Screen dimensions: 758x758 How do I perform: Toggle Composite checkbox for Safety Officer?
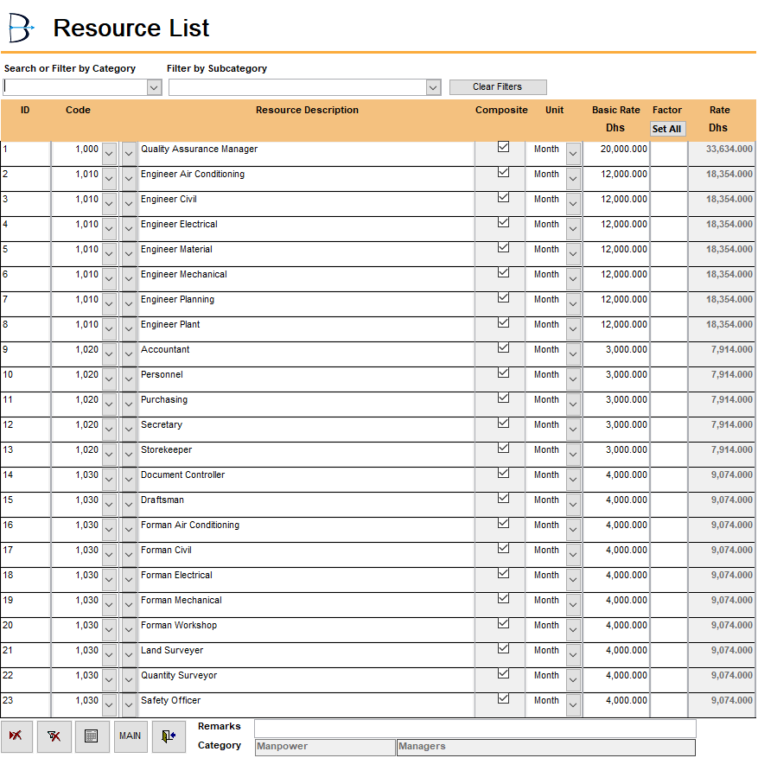point(503,698)
